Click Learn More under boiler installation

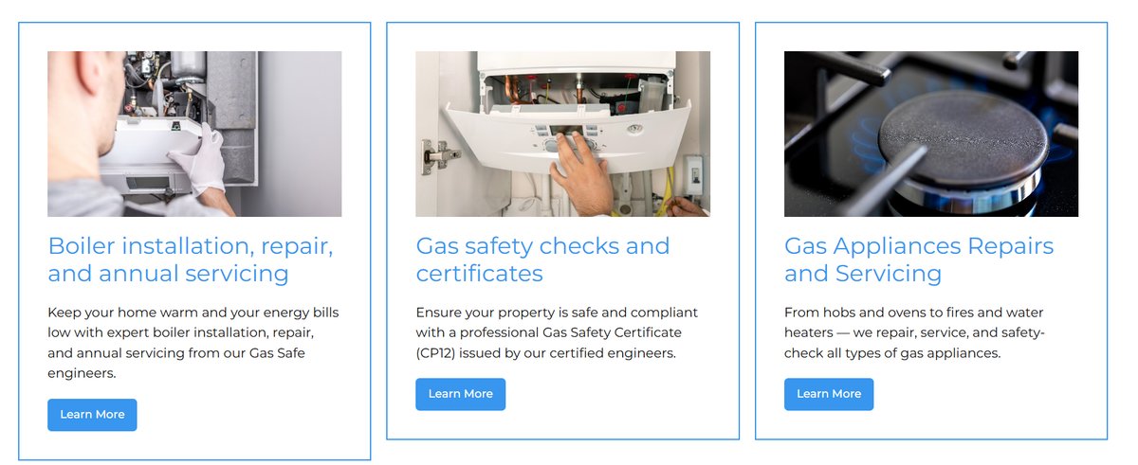pyautogui.click(x=92, y=415)
